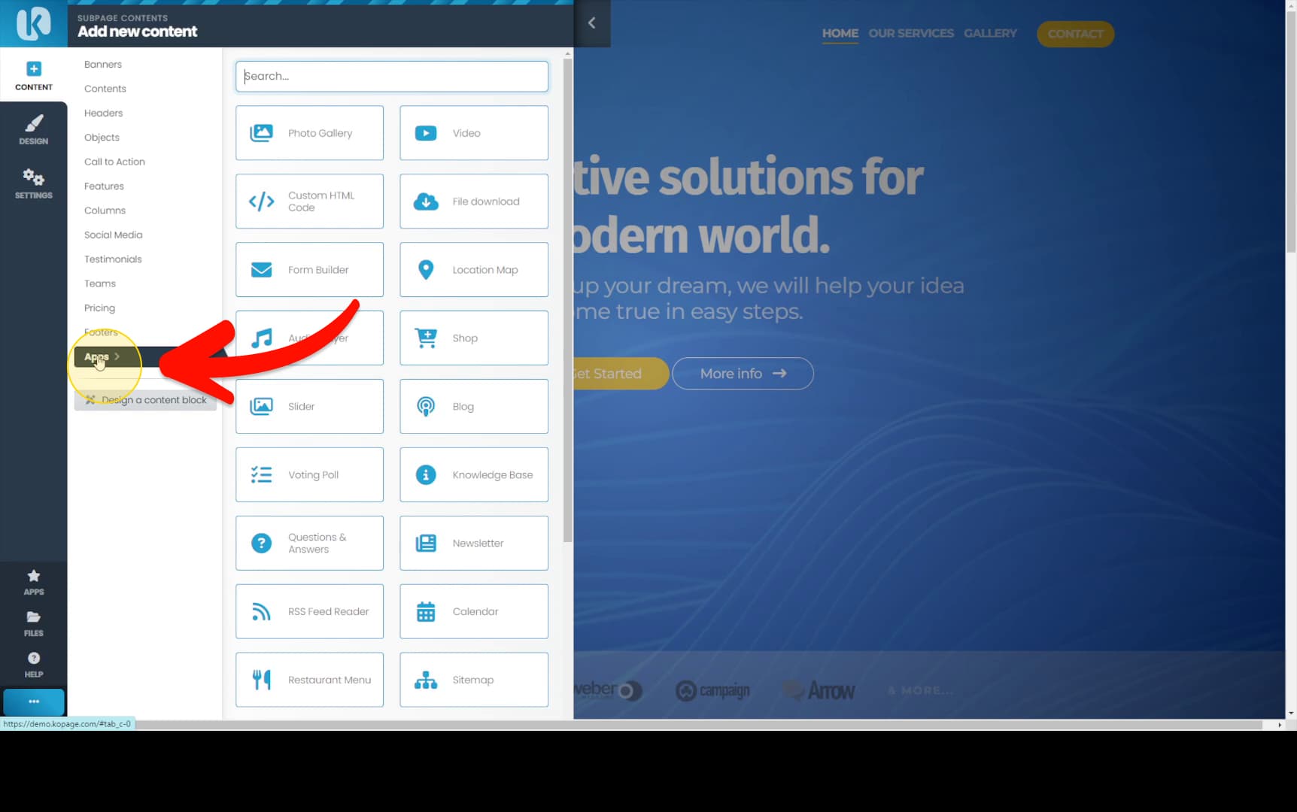Image resolution: width=1297 pixels, height=812 pixels.
Task: Select the Columns category
Action: (105, 211)
